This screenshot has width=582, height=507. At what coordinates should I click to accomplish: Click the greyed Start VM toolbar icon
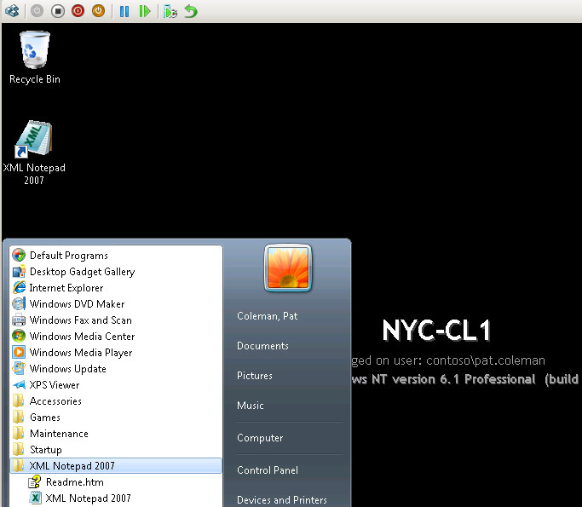click(37, 11)
